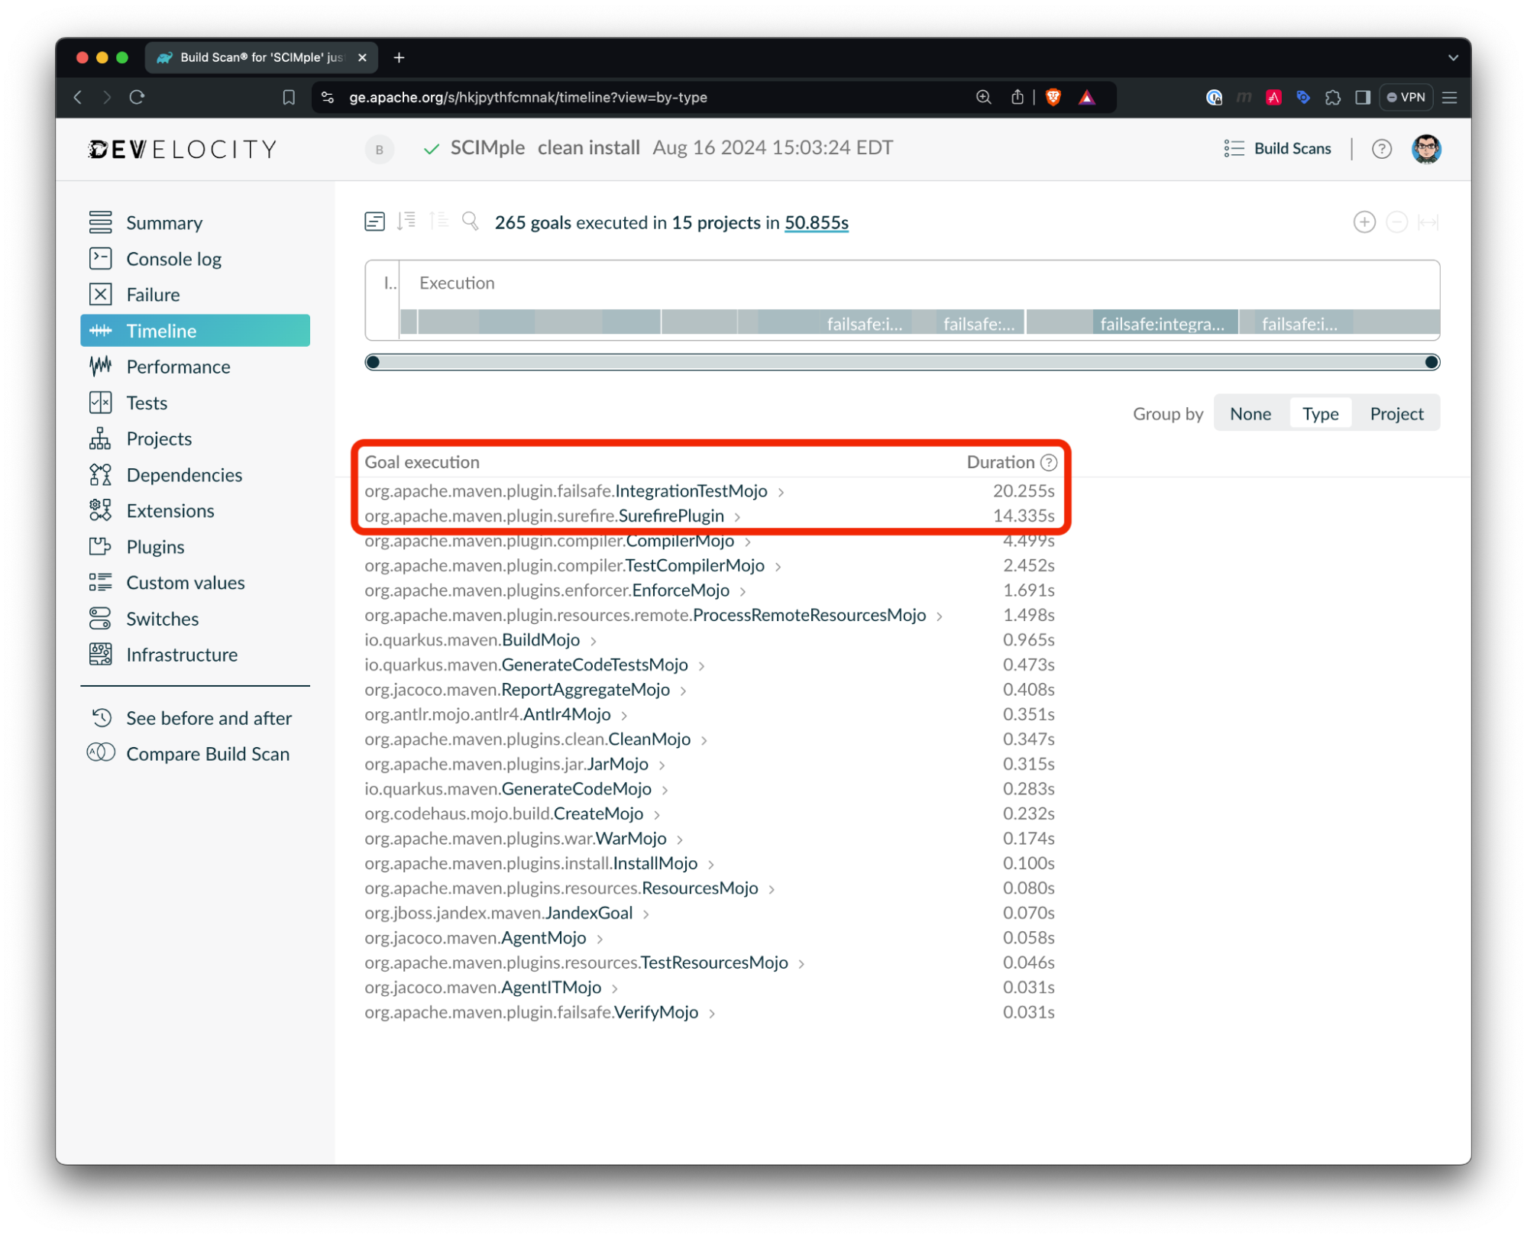Expand the IntegrationTestMojo row chevron

(781, 492)
